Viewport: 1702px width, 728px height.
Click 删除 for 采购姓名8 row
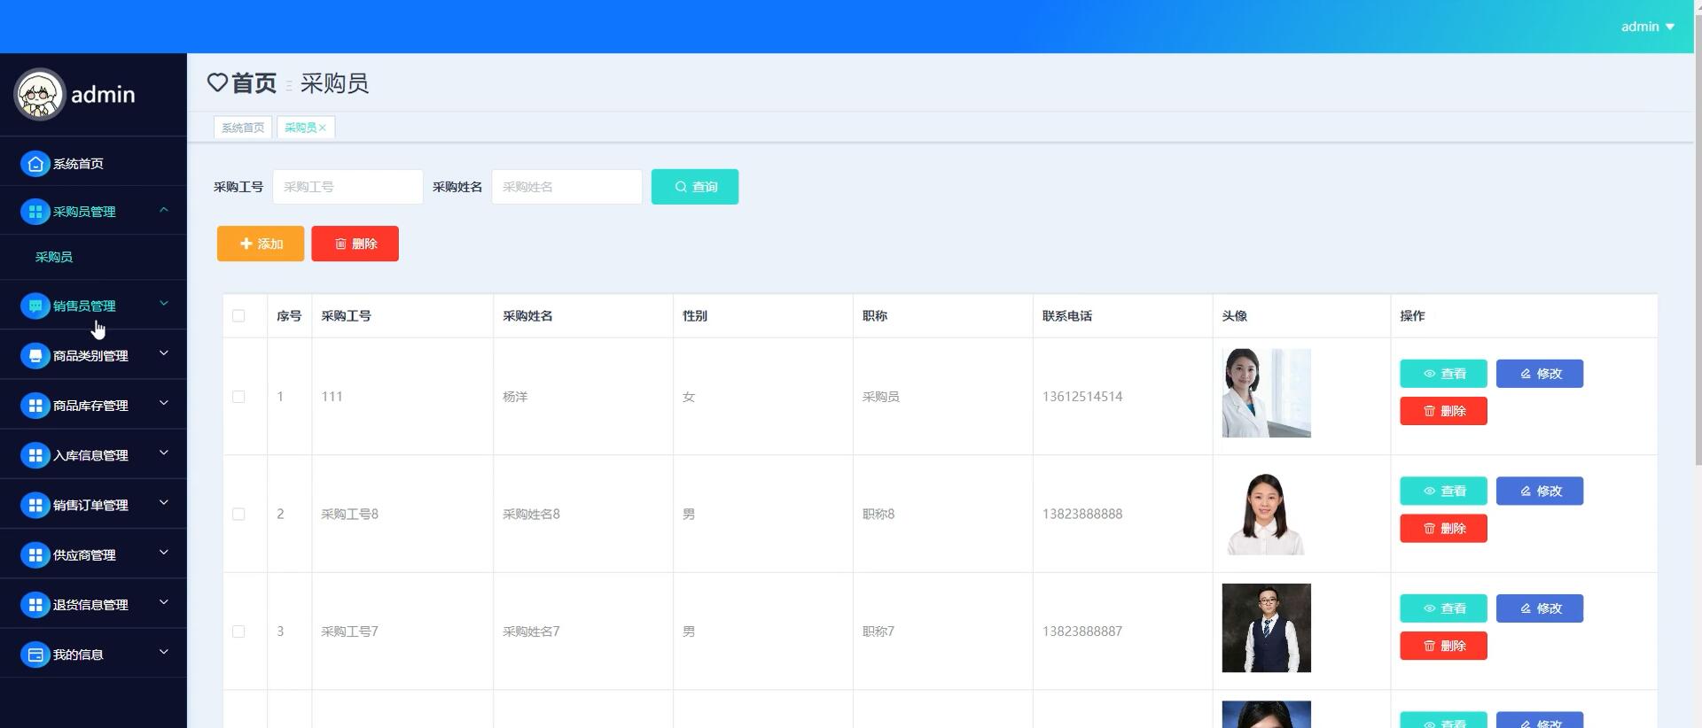click(1443, 529)
